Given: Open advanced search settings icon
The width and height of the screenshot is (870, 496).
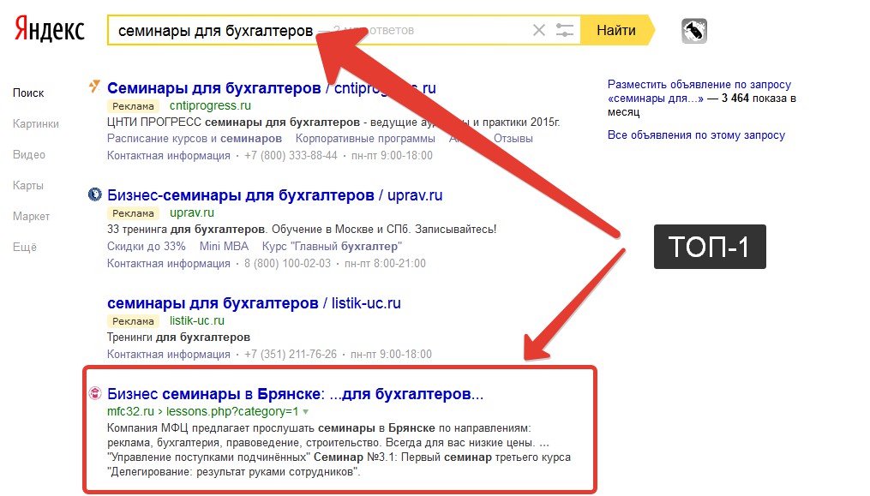Looking at the screenshot, I should click(564, 30).
